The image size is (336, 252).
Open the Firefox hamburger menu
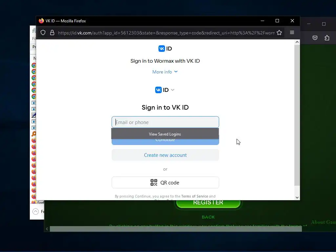(x=292, y=32)
